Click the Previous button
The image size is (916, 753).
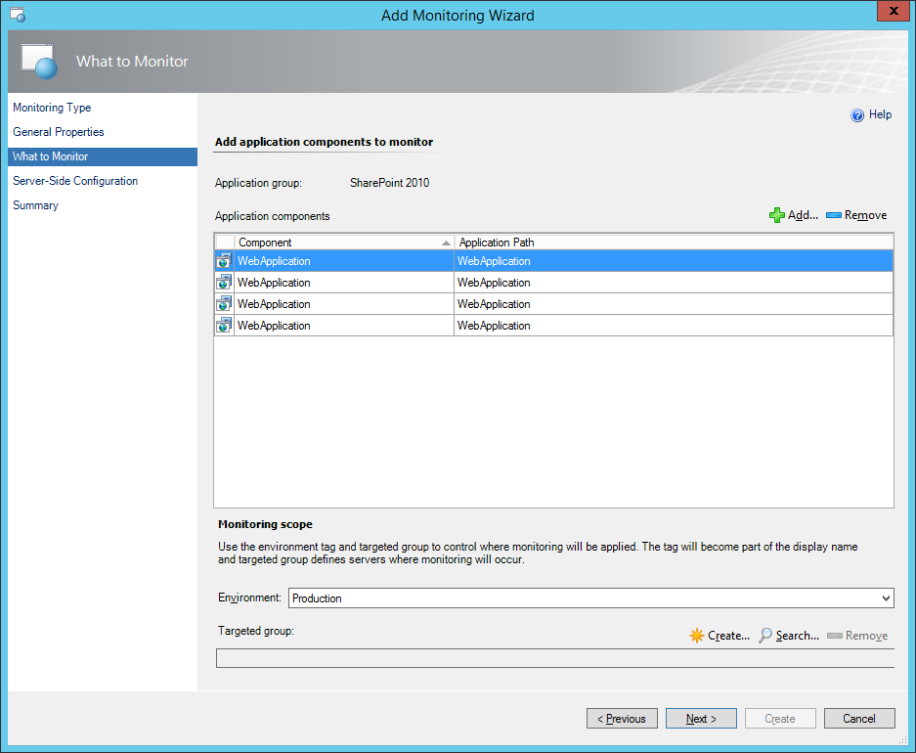[x=622, y=719]
